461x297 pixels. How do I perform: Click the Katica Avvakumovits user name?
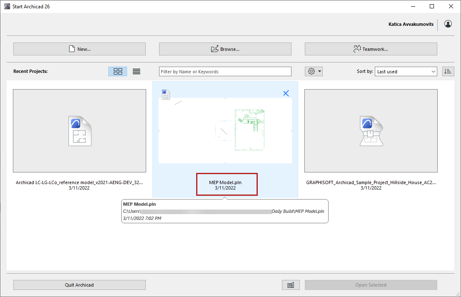click(x=411, y=24)
